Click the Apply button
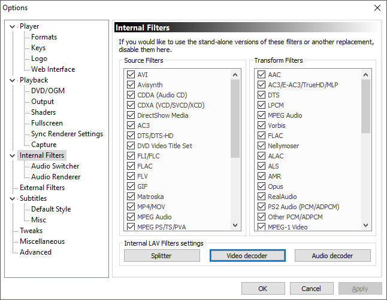 pos(360,289)
